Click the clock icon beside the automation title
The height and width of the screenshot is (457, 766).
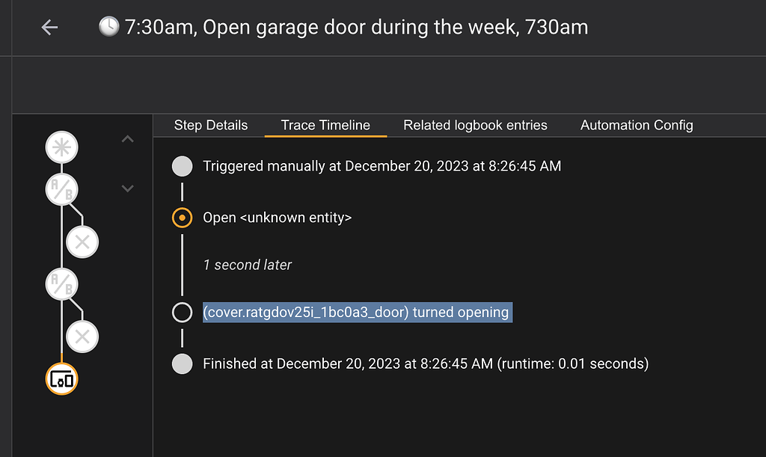(108, 26)
